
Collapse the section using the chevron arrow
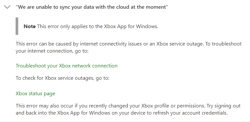7,7
